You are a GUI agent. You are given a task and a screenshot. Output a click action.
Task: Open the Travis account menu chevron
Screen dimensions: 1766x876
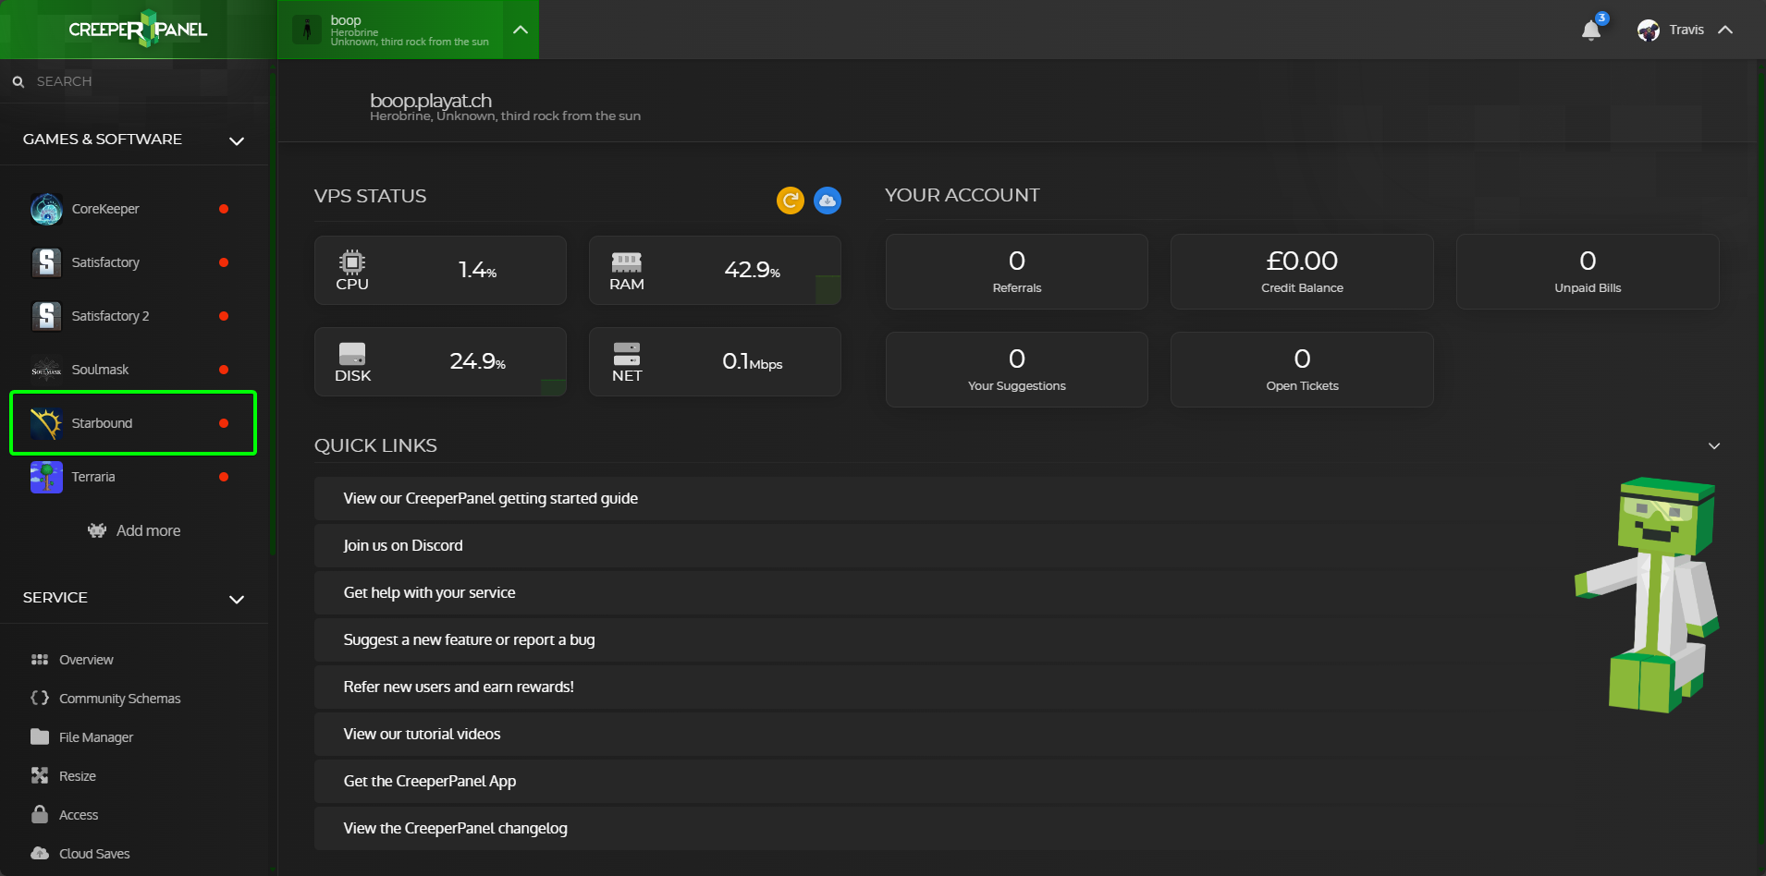(x=1725, y=30)
